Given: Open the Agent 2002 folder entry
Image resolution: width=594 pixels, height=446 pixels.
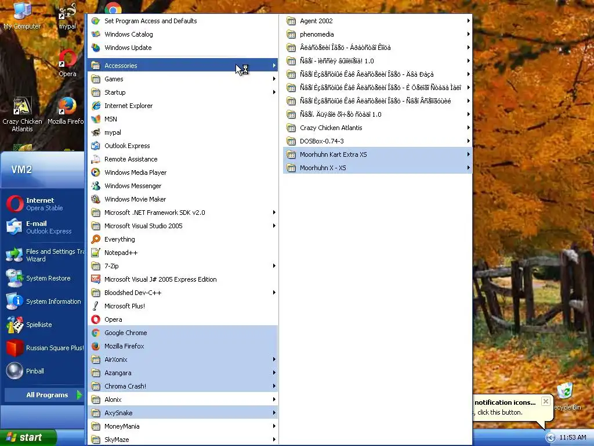Looking at the screenshot, I should (378, 21).
